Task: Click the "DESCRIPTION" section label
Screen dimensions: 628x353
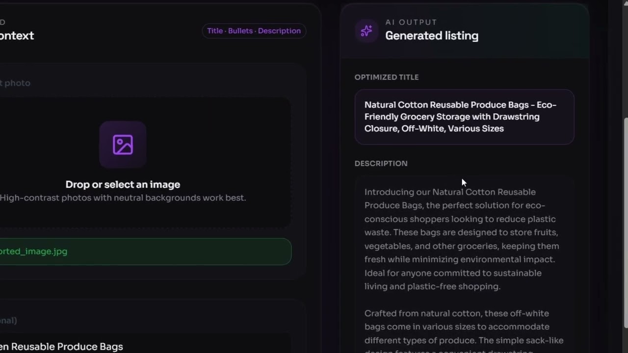Action: click(x=381, y=163)
